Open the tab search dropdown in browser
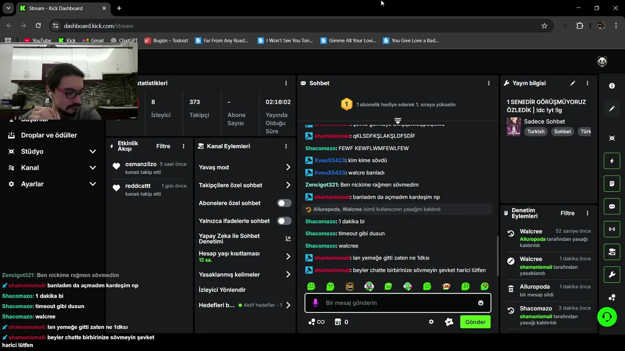The width and height of the screenshot is (625, 351). (x=8, y=8)
